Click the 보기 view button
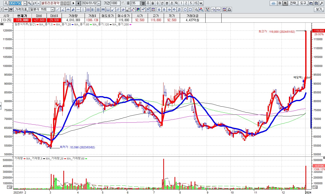 pyautogui.click(x=319, y=9)
